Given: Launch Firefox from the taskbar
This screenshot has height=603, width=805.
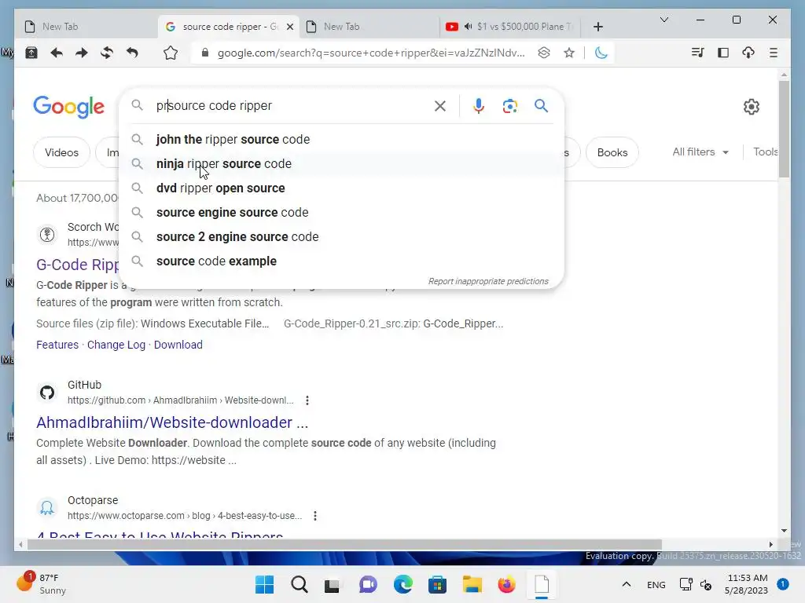Looking at the screenshot, I should point(506,584).
